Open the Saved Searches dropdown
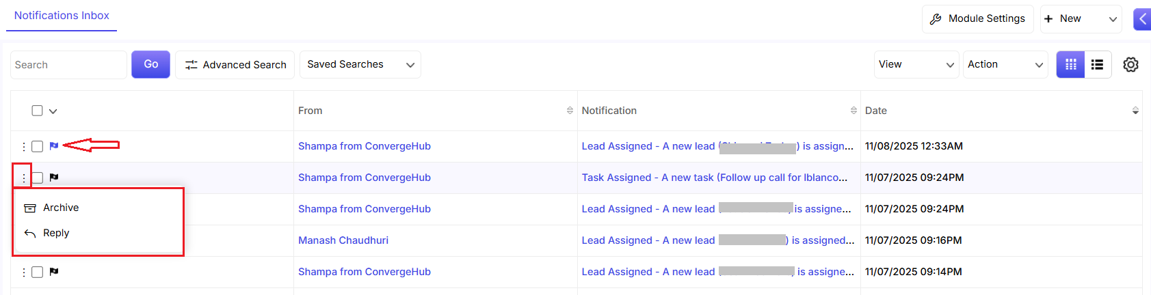This screenshot has width=1151, height=295. (360, 65)
